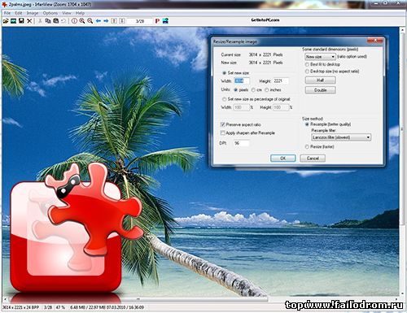Choose cm as the unit
The height and width of the screenshot is (313, 407).
(x=253, y=89)
